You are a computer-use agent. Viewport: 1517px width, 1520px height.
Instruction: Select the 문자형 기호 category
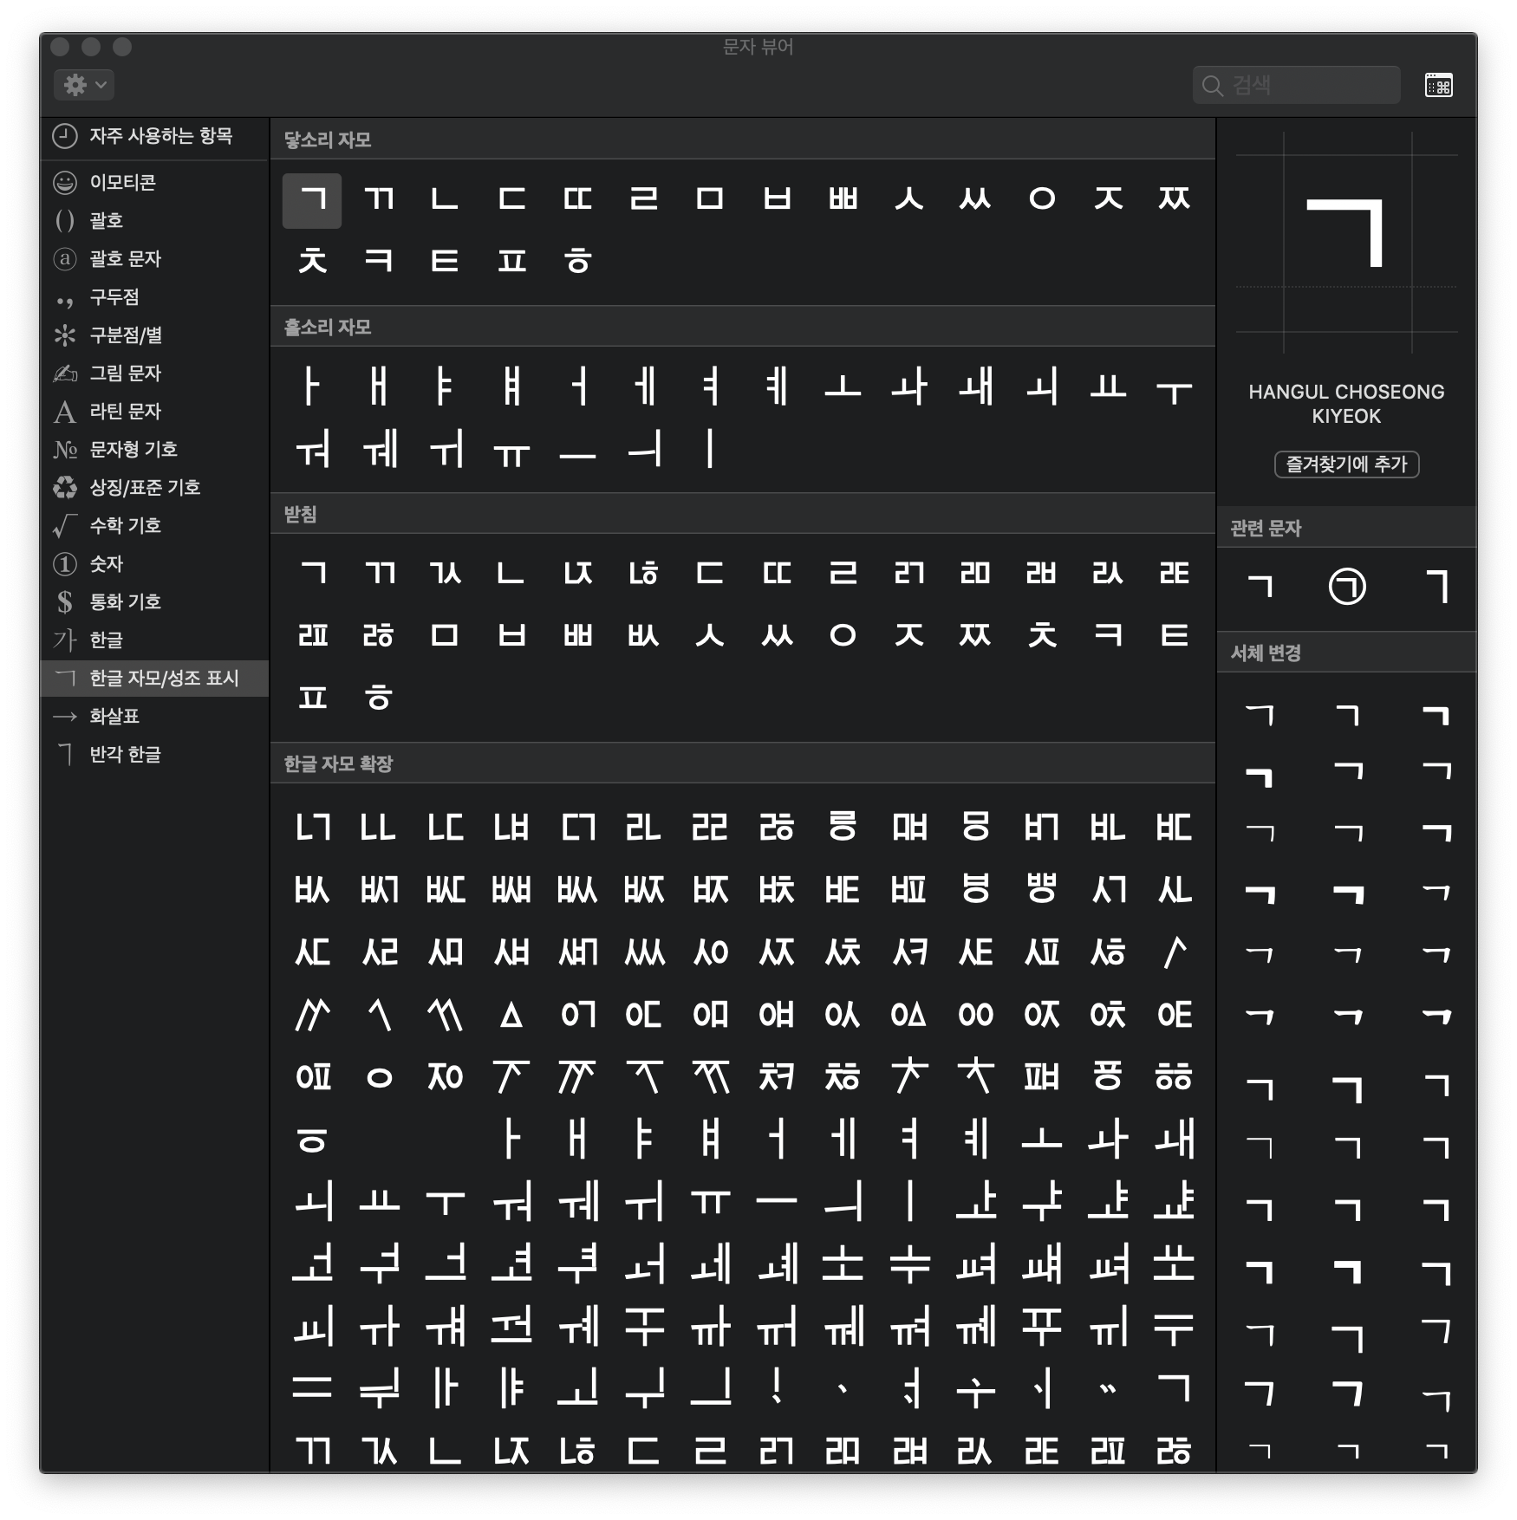click(154, 449)
